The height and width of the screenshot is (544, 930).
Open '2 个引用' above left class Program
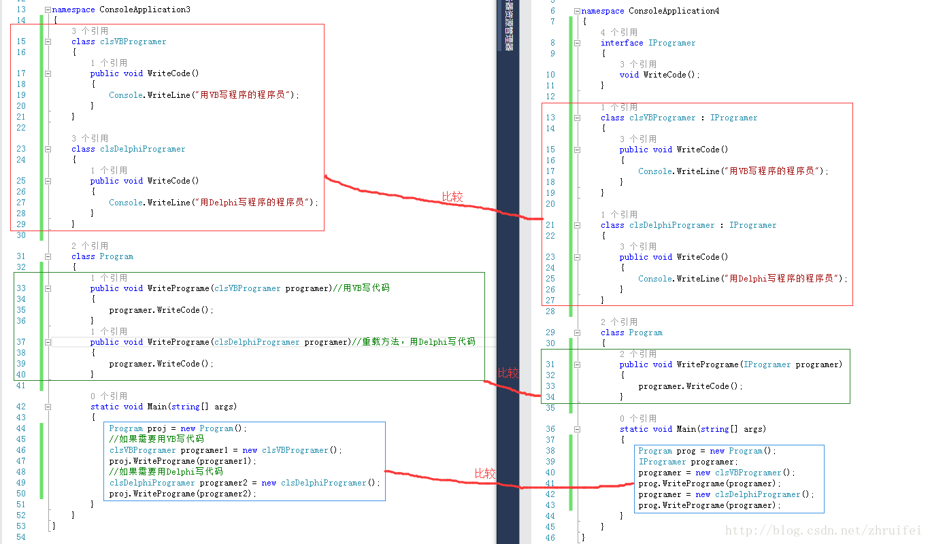point(90,245)
